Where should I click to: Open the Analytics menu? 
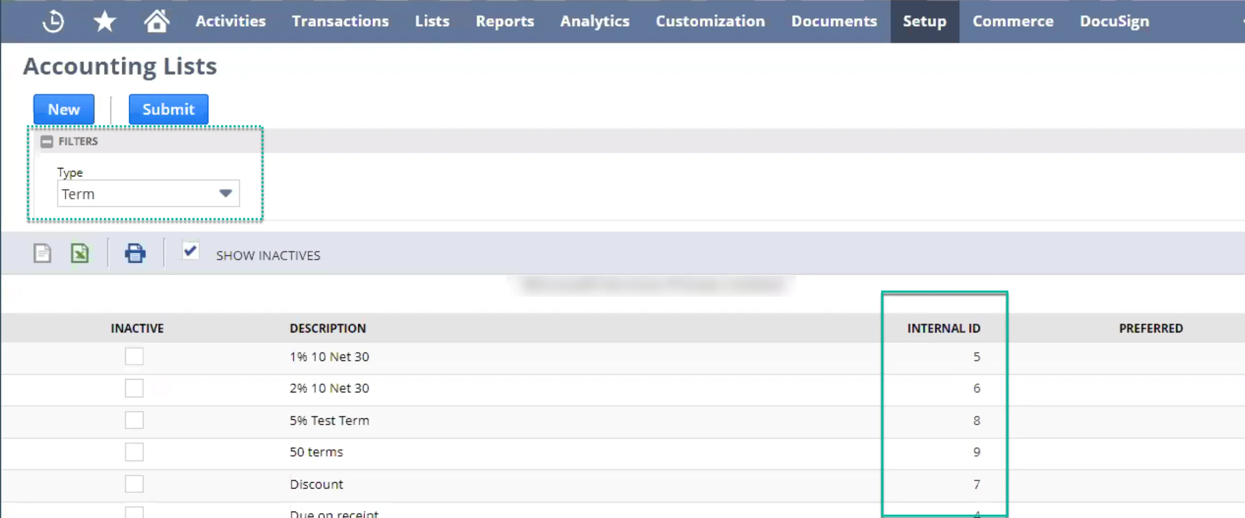coord(594,21)
